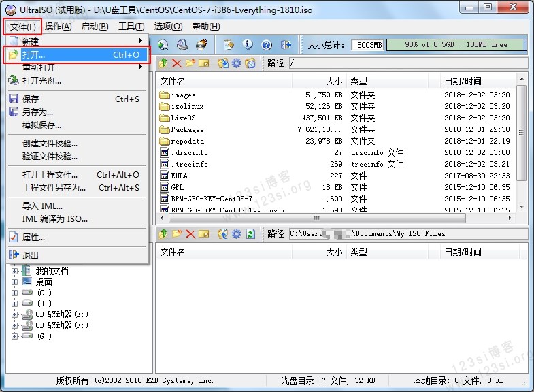Go up one level in the ISO pane toolbar

click(163, 63)
